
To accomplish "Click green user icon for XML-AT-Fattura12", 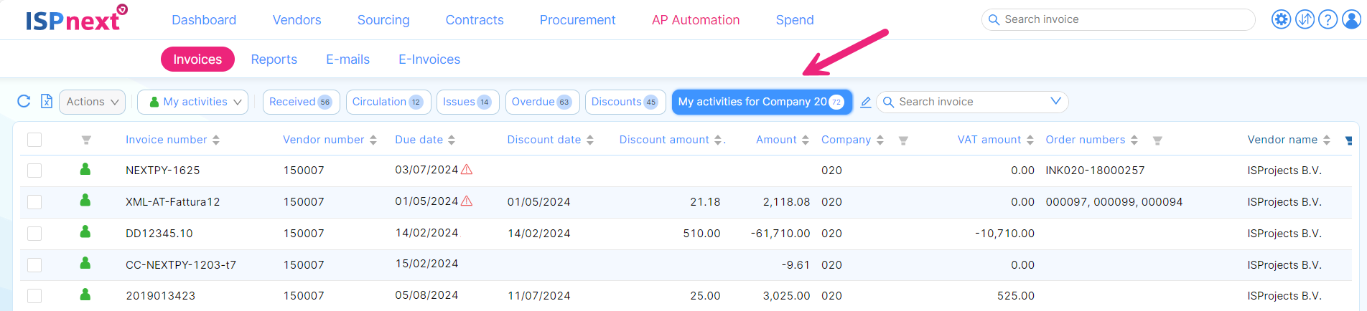I will point(85,201).
